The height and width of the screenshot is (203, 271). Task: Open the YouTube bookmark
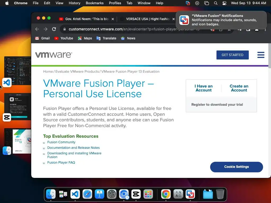64,38
